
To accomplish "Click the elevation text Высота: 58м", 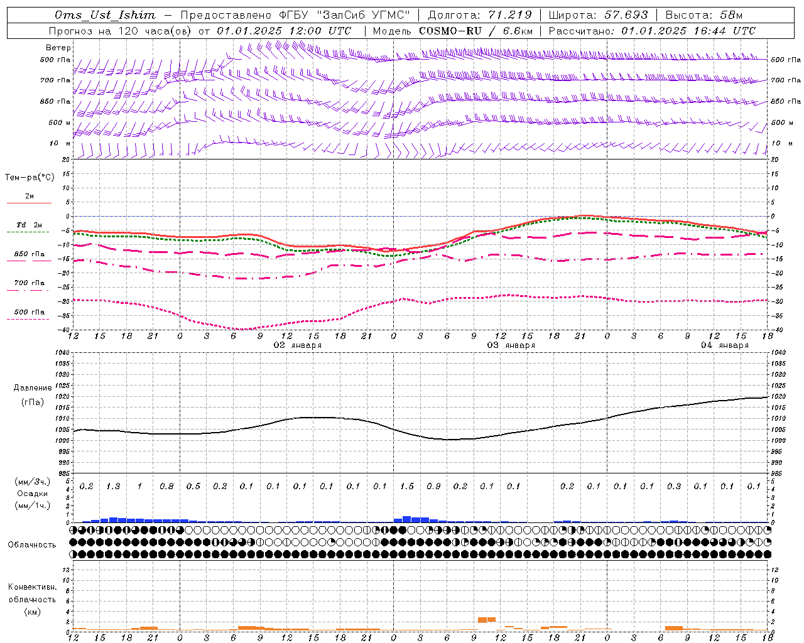I will (704, 15).
